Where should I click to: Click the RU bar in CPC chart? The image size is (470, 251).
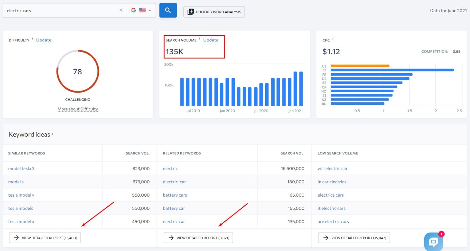click(357, 103)
